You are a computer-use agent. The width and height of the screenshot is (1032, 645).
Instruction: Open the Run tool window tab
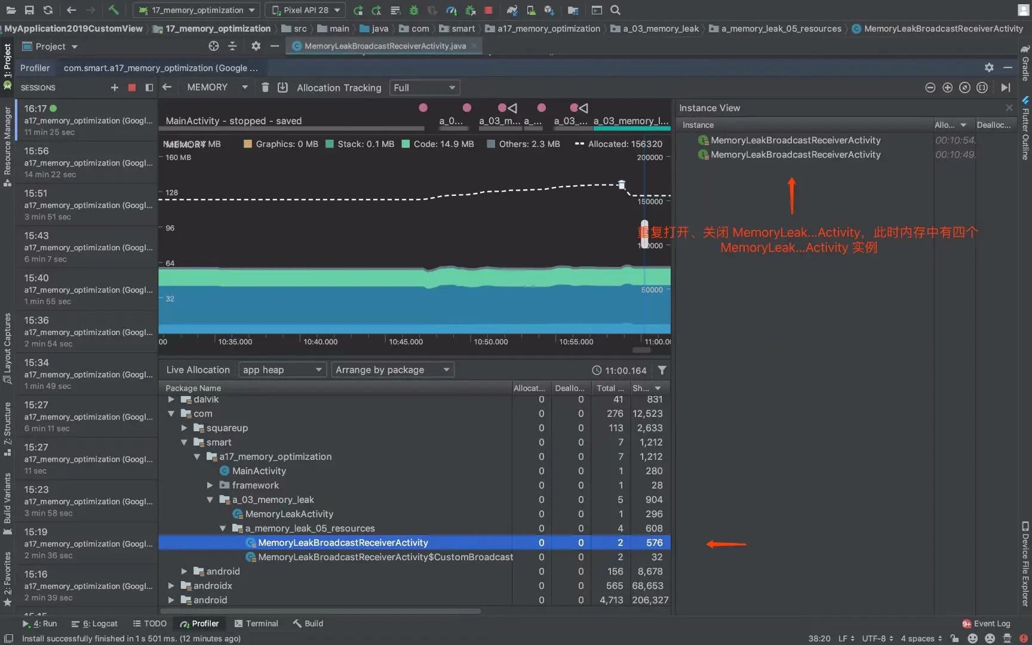coord(39,623)
